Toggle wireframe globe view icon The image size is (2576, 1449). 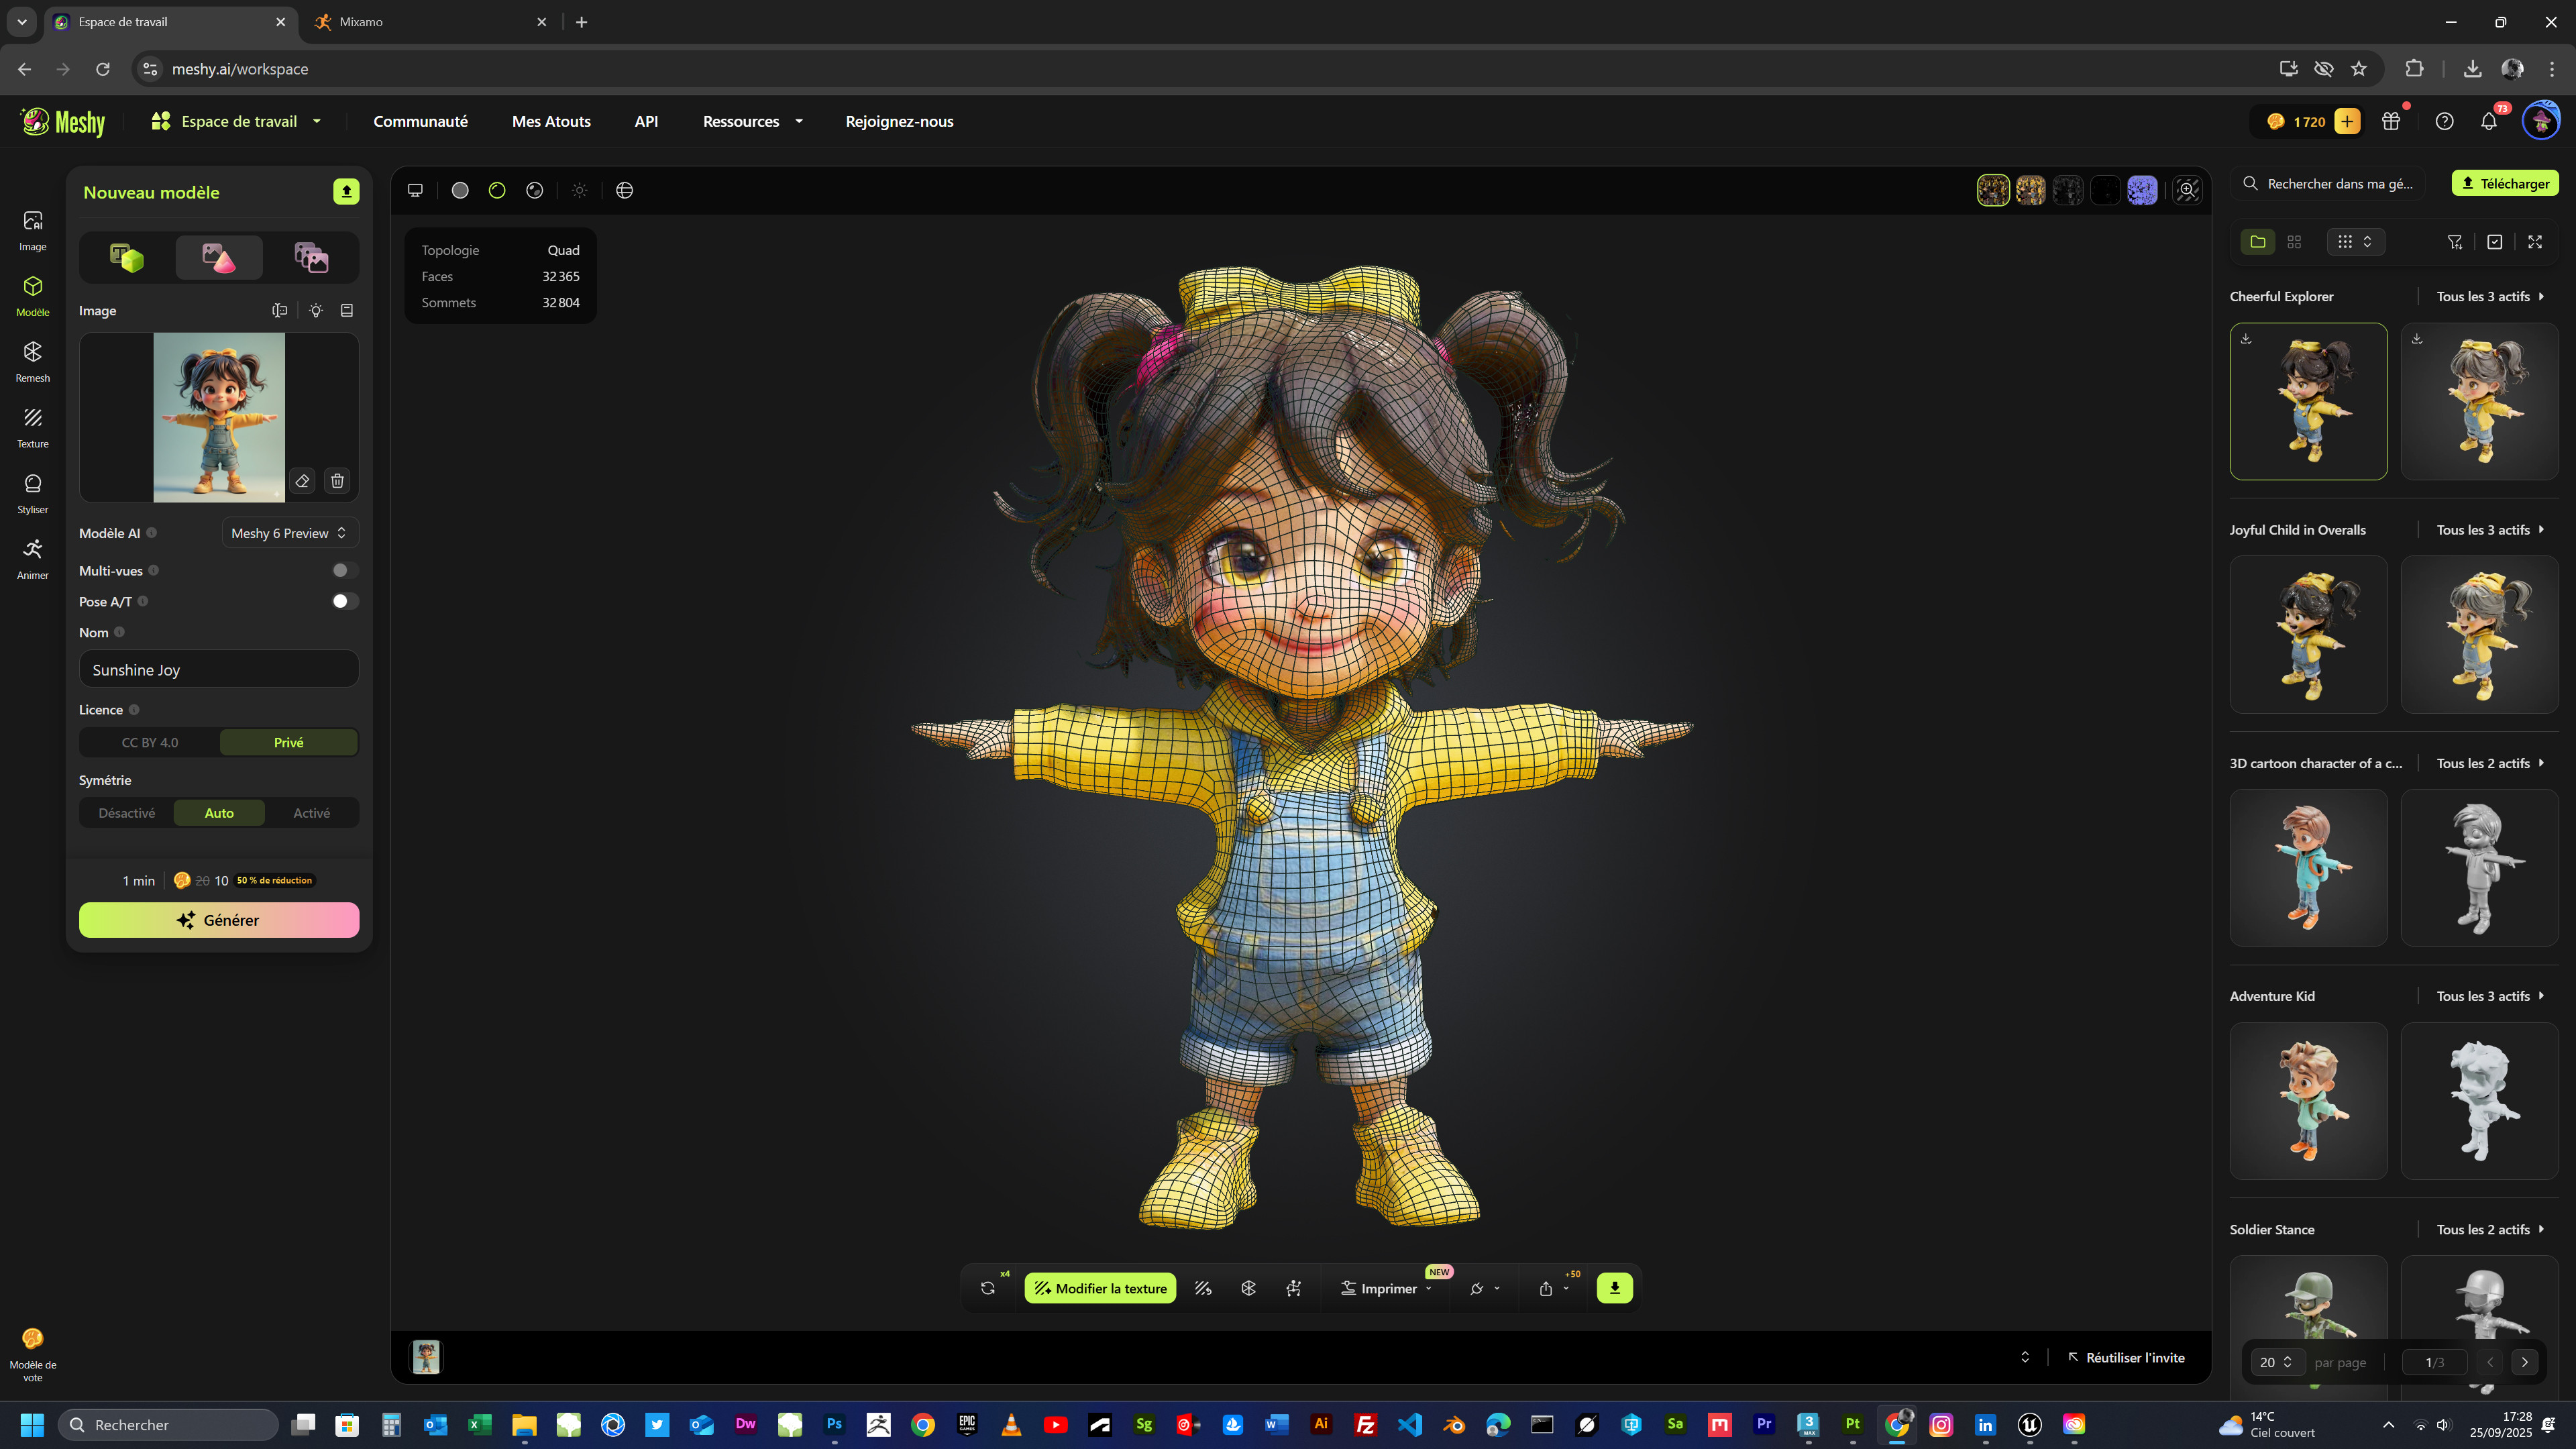tap(624, 190)
